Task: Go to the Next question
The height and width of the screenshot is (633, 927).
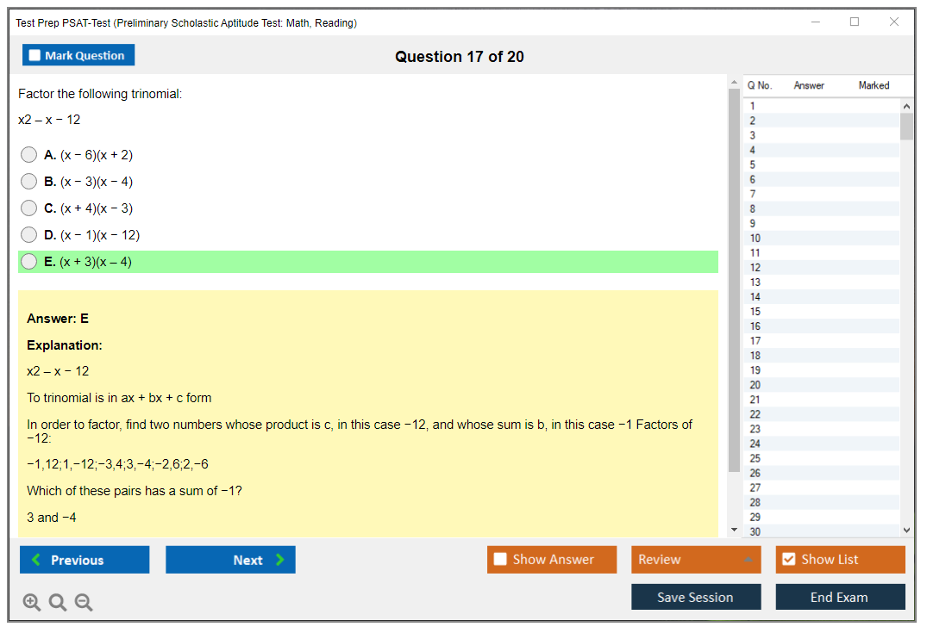Action: tap(230, 560)
